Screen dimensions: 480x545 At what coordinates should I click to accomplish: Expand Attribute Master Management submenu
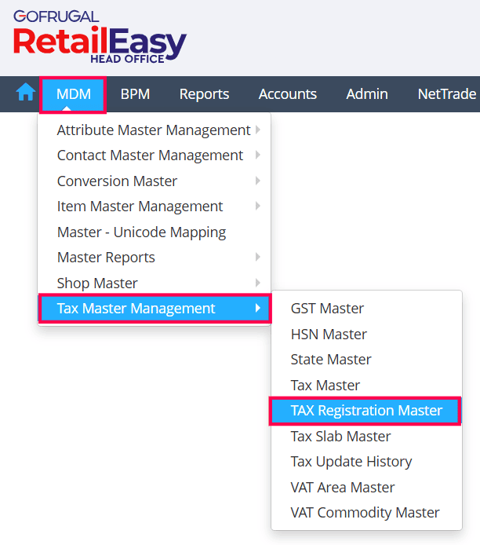pyautogui.click(x=154, y=130)
